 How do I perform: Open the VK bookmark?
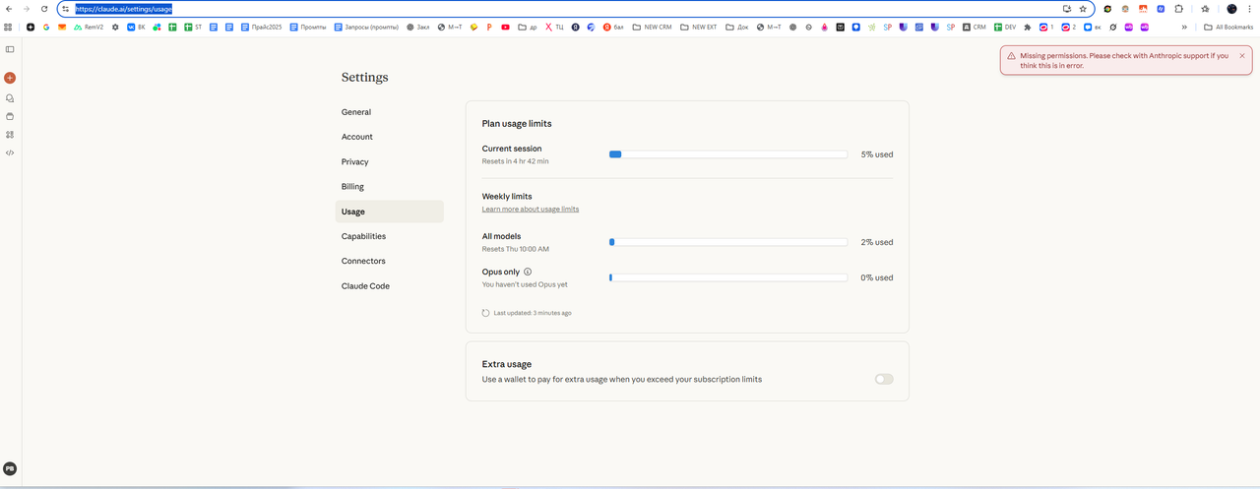point(136,28)
